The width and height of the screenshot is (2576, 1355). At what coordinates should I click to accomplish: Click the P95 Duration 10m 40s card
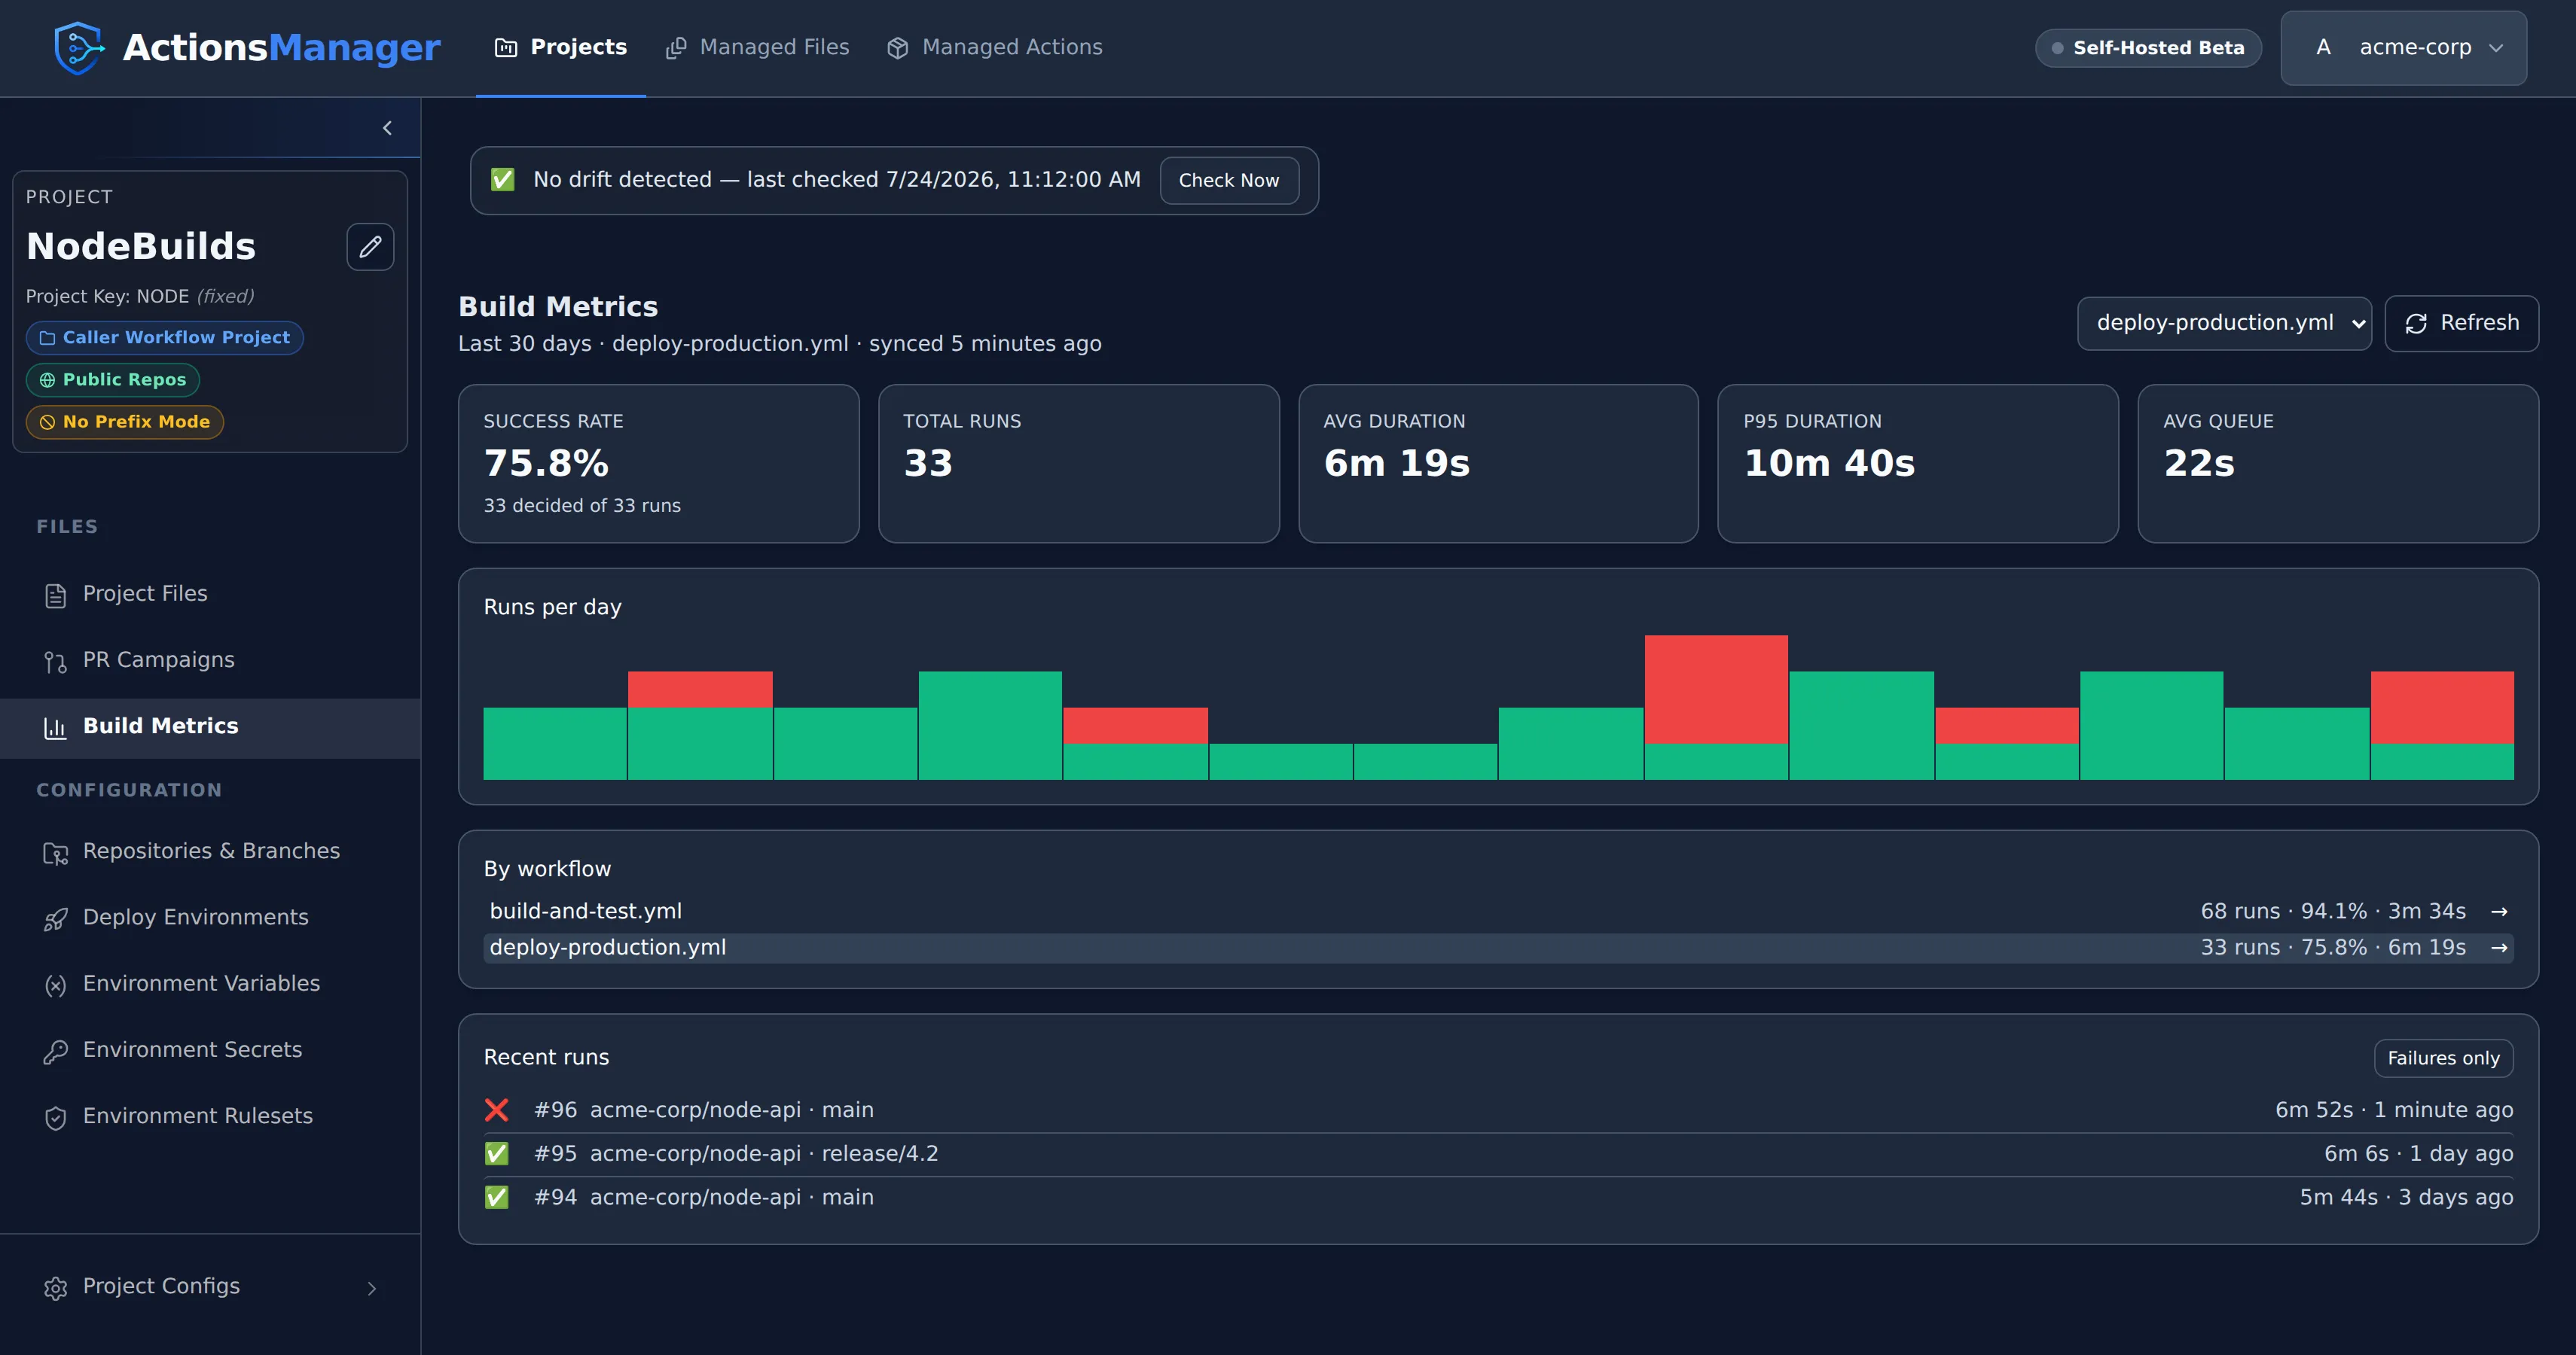(x=1918, y=464)
